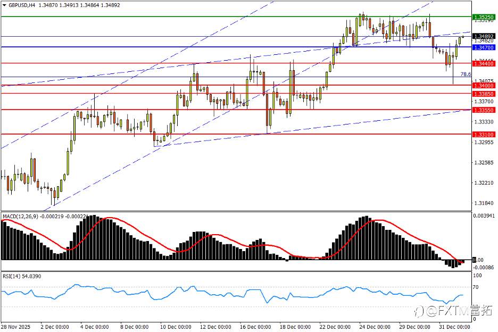Click the red 1.33550 price level label

click(x=484, y=110)
